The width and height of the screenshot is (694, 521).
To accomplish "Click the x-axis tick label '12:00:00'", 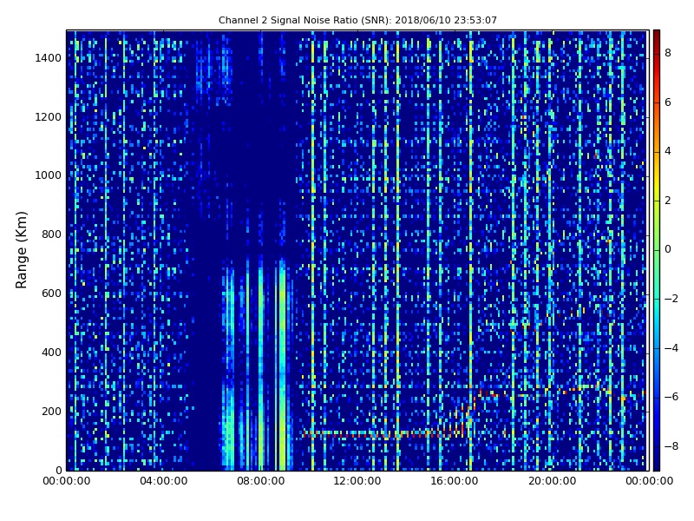I will [357, 481].
